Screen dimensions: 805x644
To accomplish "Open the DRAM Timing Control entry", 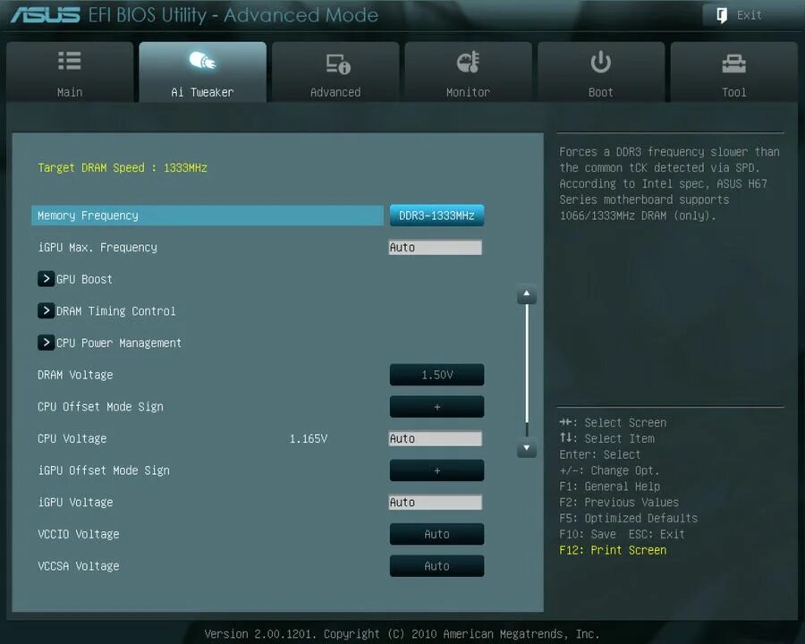I will pyautogui.click(x=116, y=311).
